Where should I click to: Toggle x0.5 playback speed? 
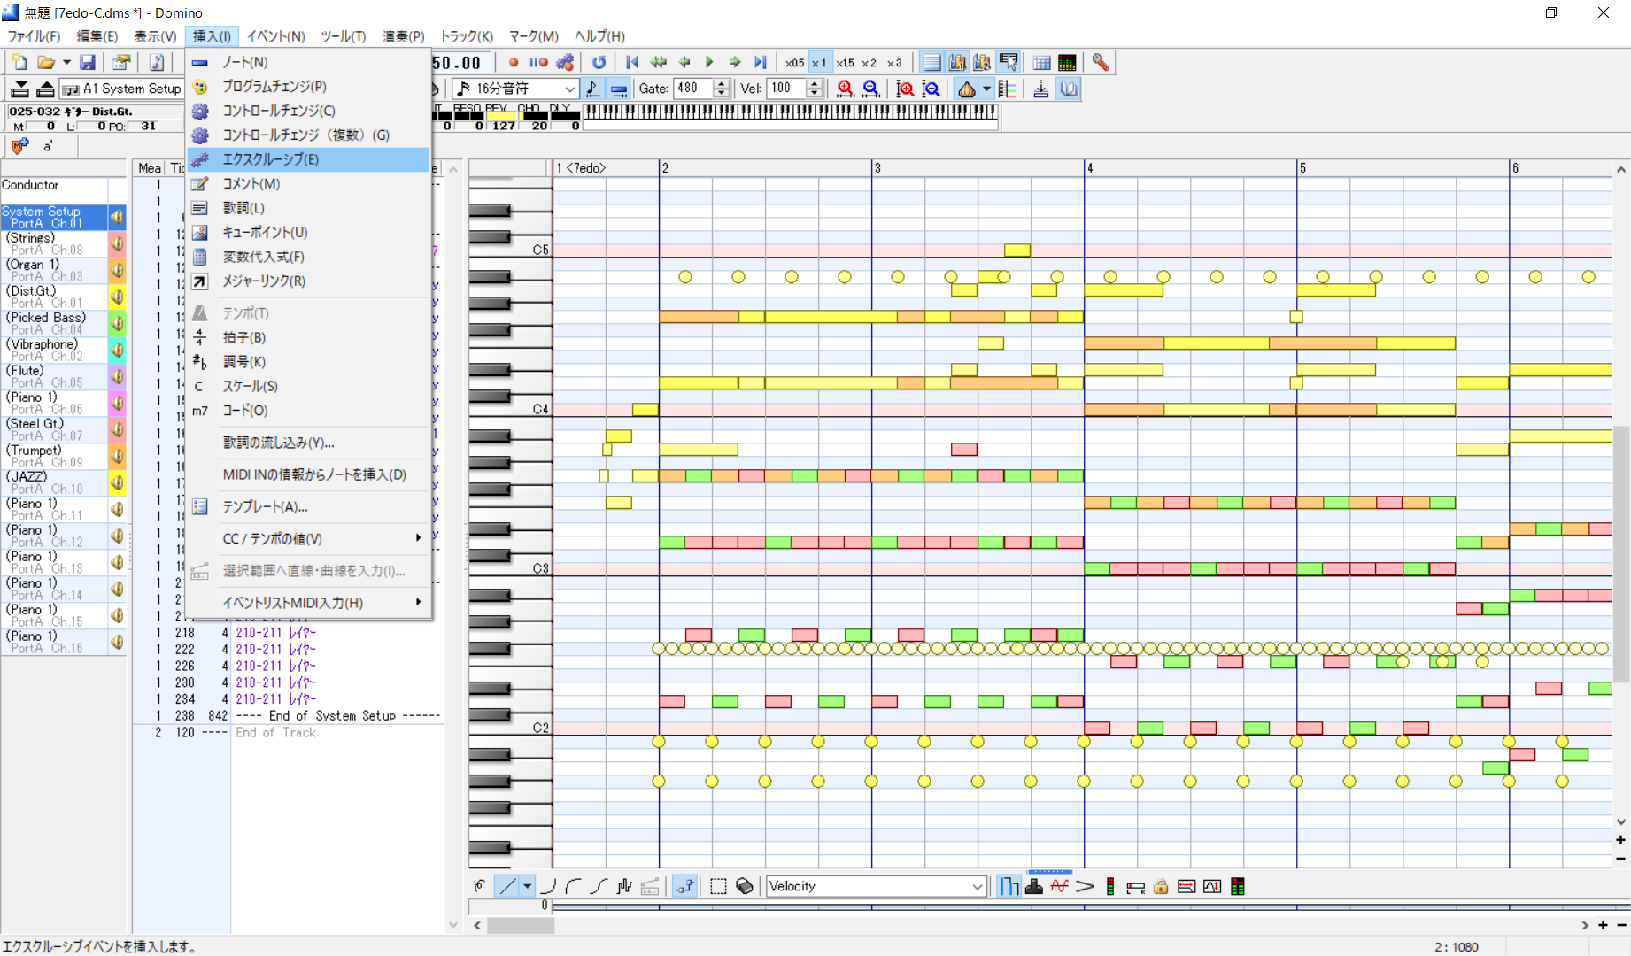(x=794, y=63)
